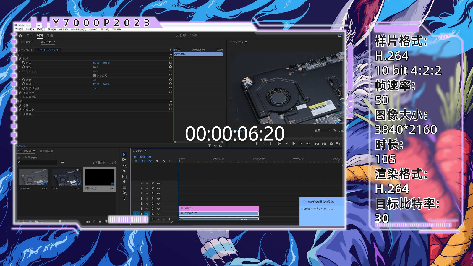Select the C9523.MP4 thumbnail in Project panel
The image size is (473, 266).
tap(33, 177)
